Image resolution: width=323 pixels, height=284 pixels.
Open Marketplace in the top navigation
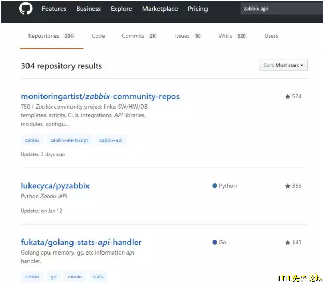(x=160, y=9)
